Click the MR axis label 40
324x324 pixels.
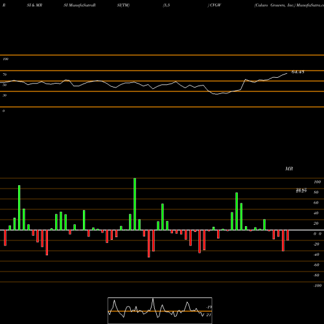(316, 213)
